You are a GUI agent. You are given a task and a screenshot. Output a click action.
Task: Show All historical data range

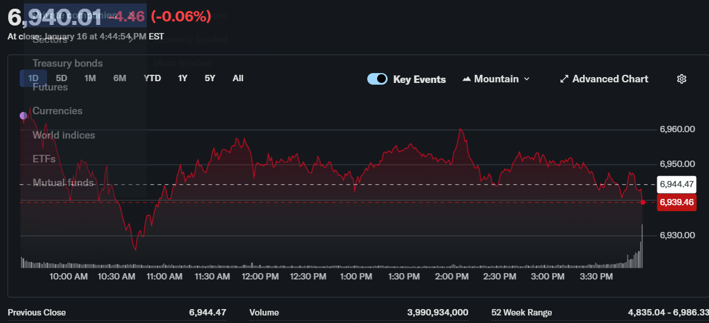click(x=238, y=78)
